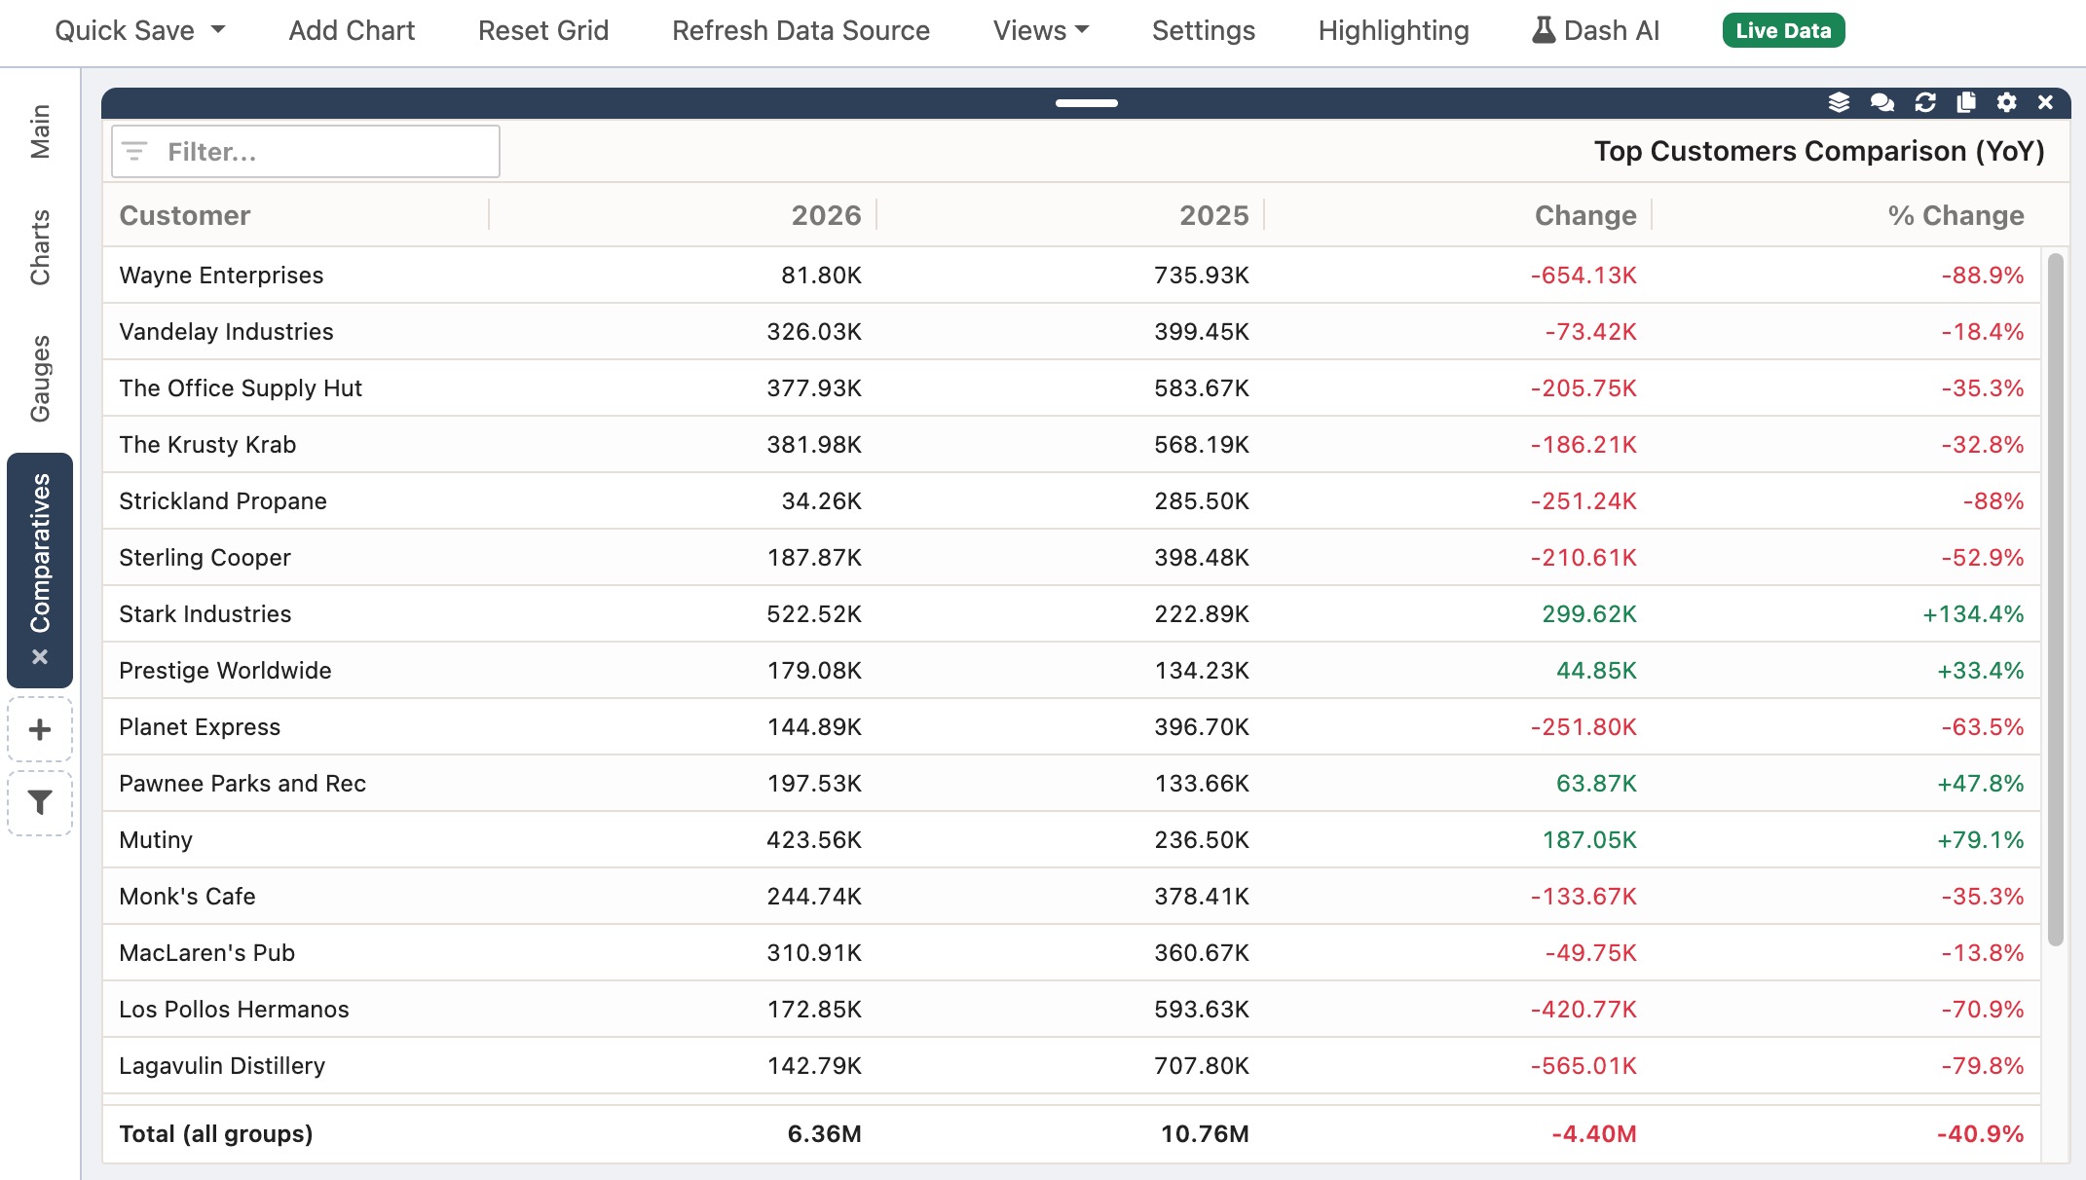The width and height of the screenshot is (2086, 1180).
Task: Click the filter lines icon in search box
Action: [135, 151]
